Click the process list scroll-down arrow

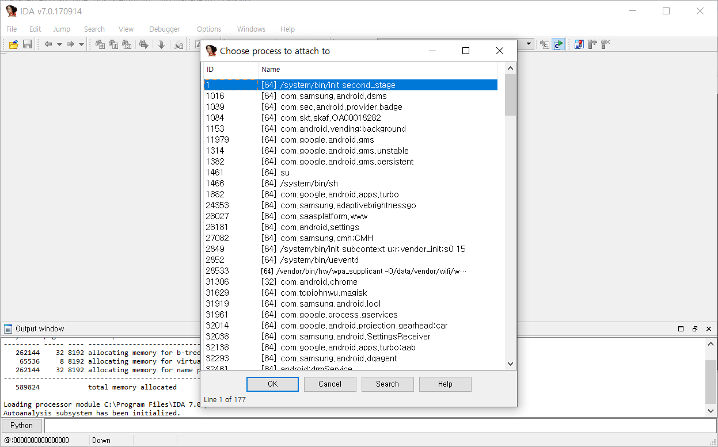click(510, 363)
